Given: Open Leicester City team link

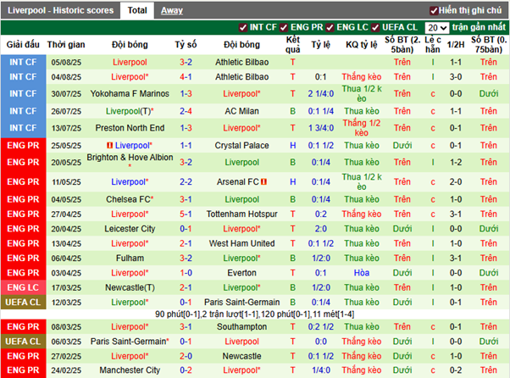Looking at the screenshot, I should click(x=130, y=229).
